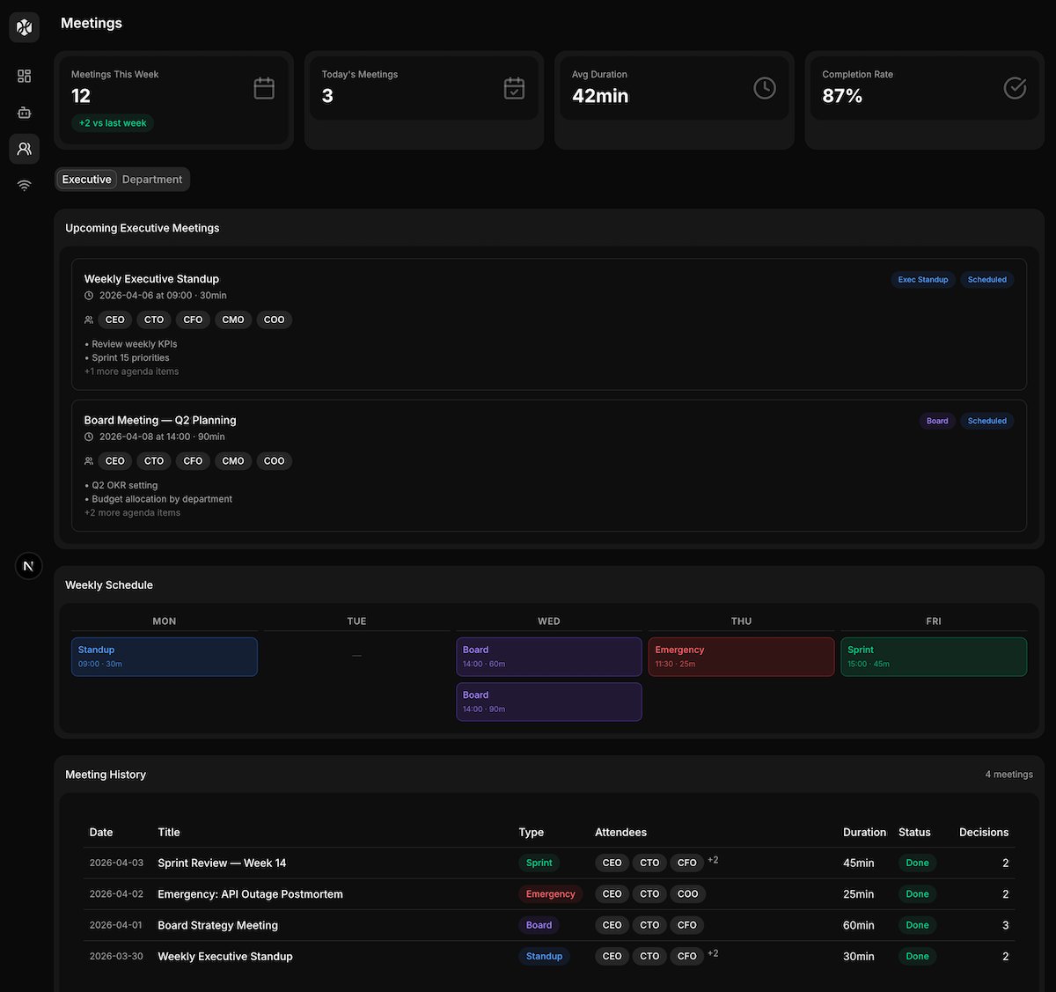The width and height of the screenshot is (1056, 992).
Task: Open Monday Standup 09:00 schedule block
Action: point(165,657)
